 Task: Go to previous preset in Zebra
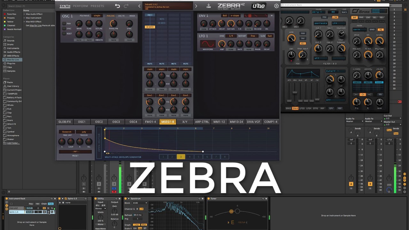pos(139,6)
